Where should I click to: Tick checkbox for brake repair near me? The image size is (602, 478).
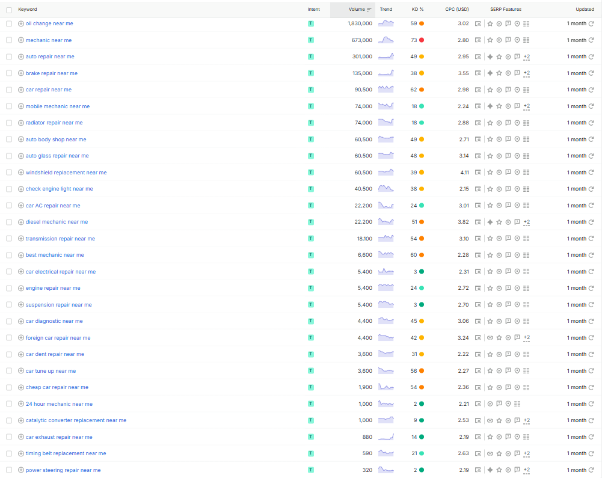9,73
